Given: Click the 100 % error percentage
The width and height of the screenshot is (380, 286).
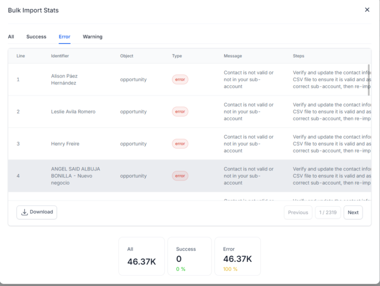Looking at the screenshot, I should 230,269.
